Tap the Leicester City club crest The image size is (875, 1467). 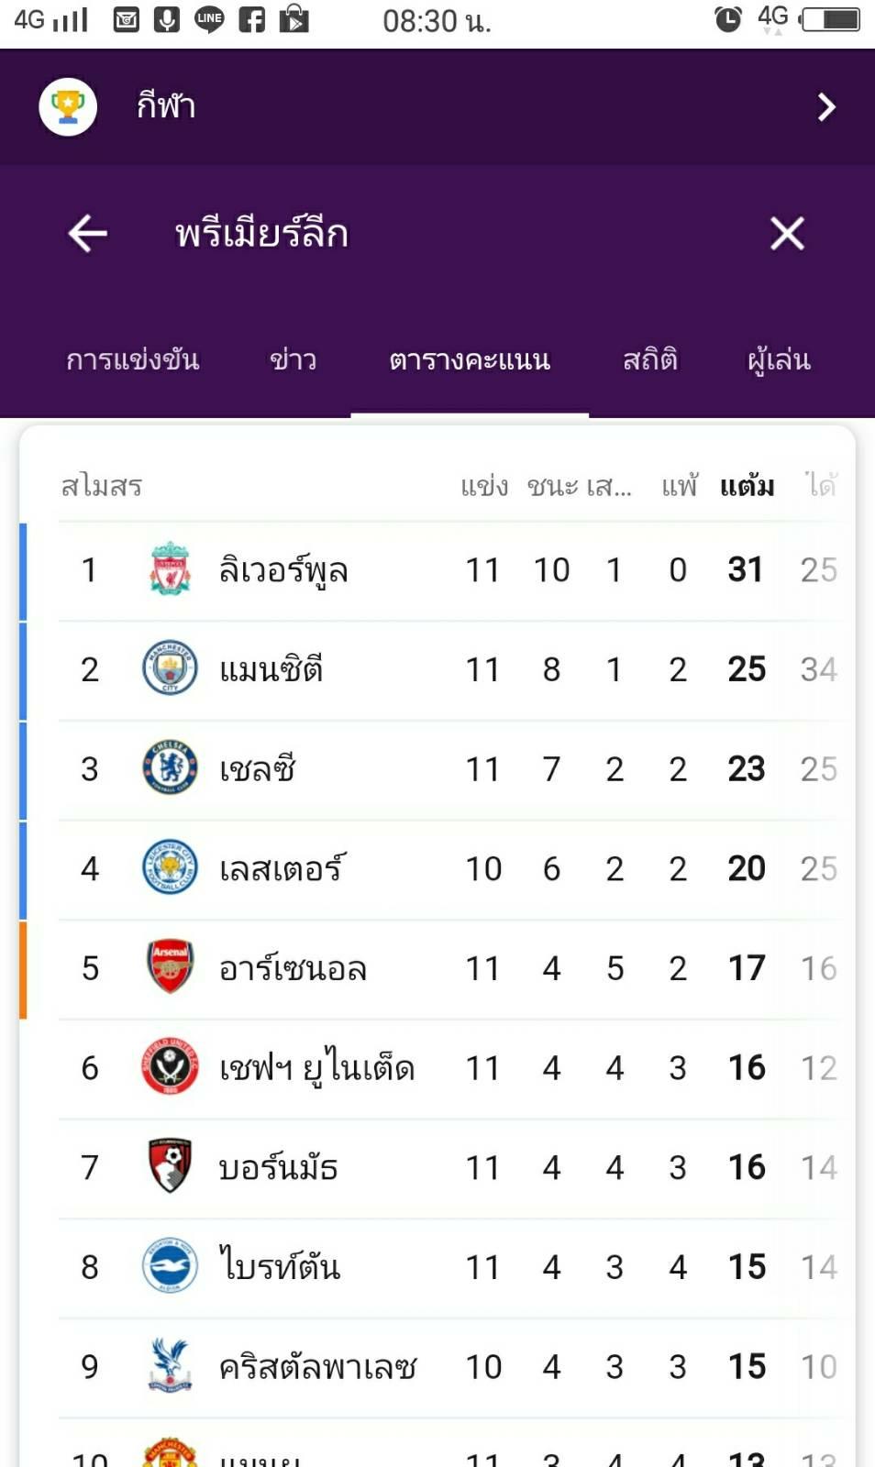tap(170, 868)
